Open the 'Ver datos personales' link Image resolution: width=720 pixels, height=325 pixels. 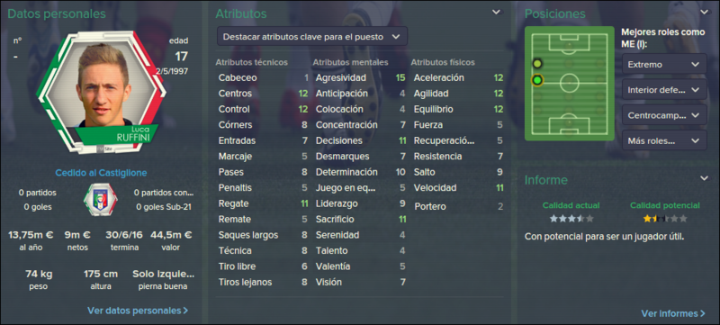(138, 311)
